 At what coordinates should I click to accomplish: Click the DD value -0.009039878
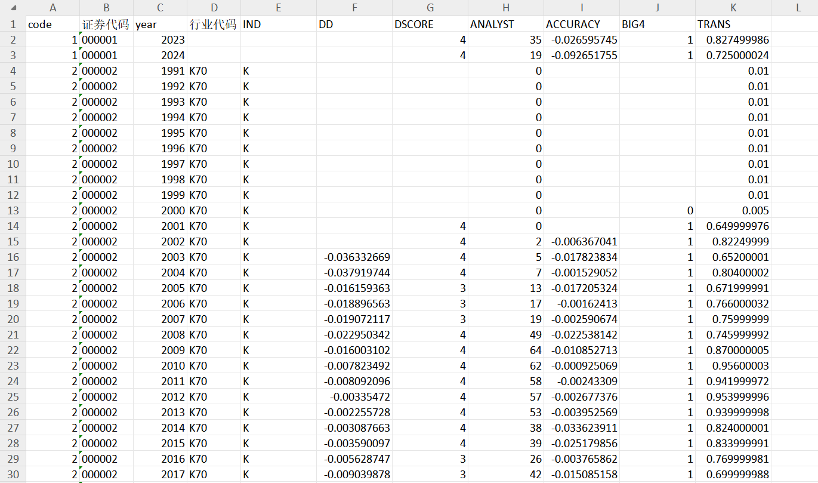tap(354, 475)
